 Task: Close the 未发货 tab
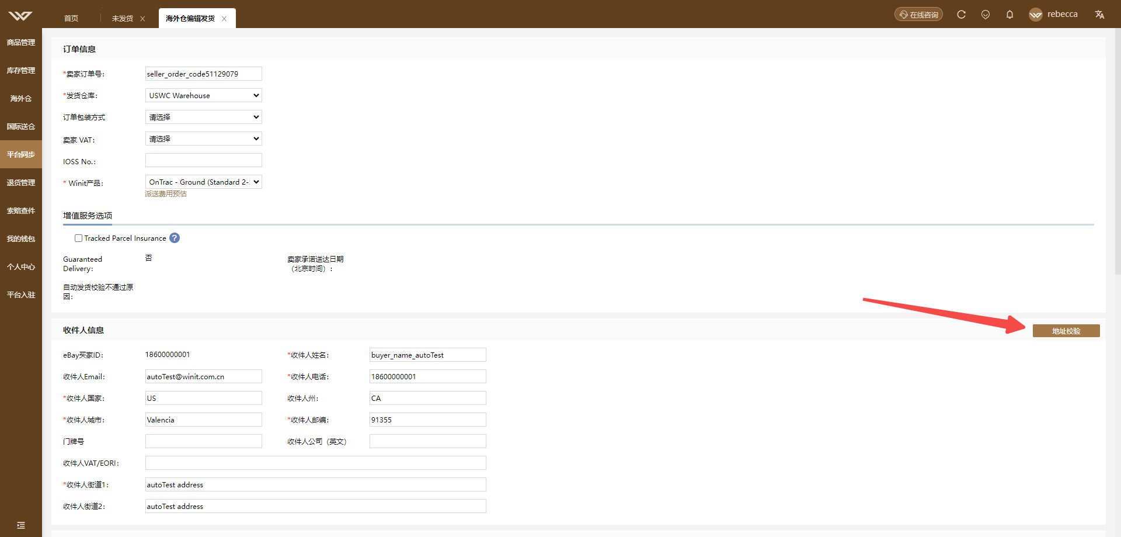[x=142, y=19]
